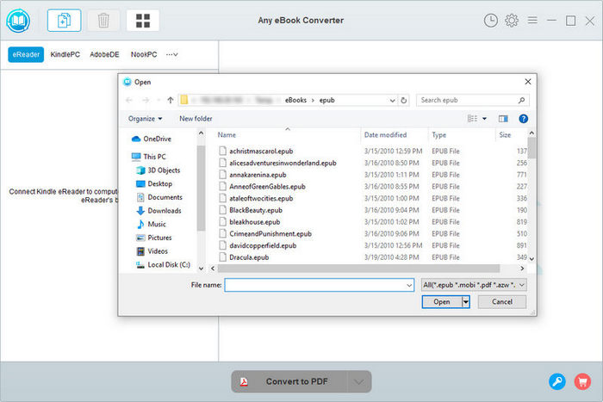Switch to grid view icon
Screen dimensions: 603x402
tap(142, 20)
